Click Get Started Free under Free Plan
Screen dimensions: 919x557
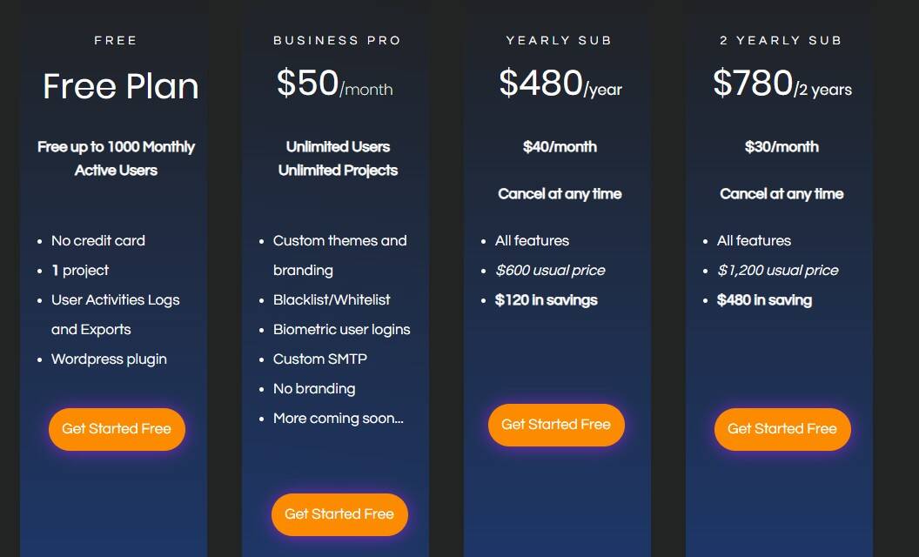pyautogui.click(x=117, y=429)
